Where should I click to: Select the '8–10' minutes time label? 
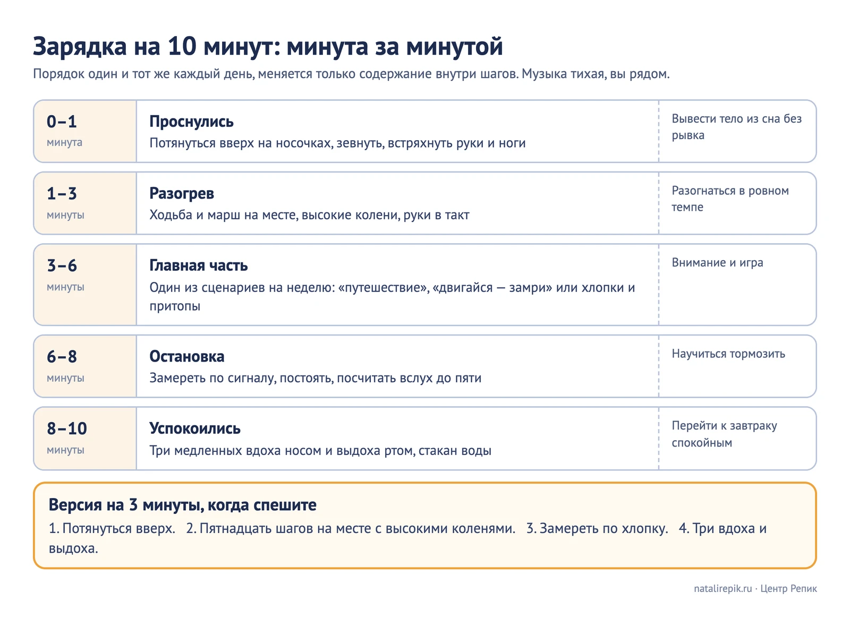[67, 428]
